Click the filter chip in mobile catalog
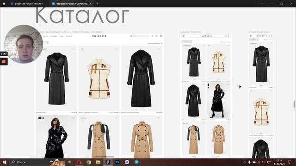 [253, 40]
